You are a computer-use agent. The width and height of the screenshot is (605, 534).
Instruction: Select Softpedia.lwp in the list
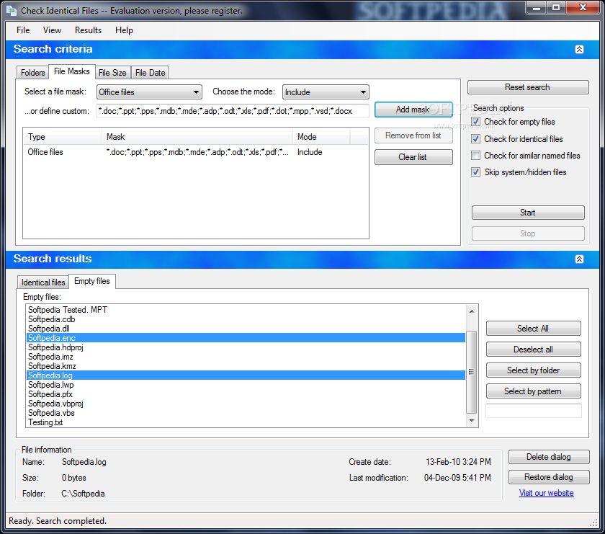(x=246, y=385)
